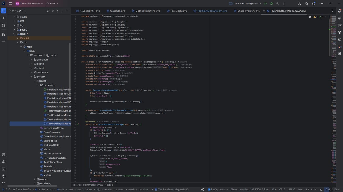This screenshot has width=343, height=192.
Task: Show more tool windows (three dots)
Action: [x=3, y=41]
